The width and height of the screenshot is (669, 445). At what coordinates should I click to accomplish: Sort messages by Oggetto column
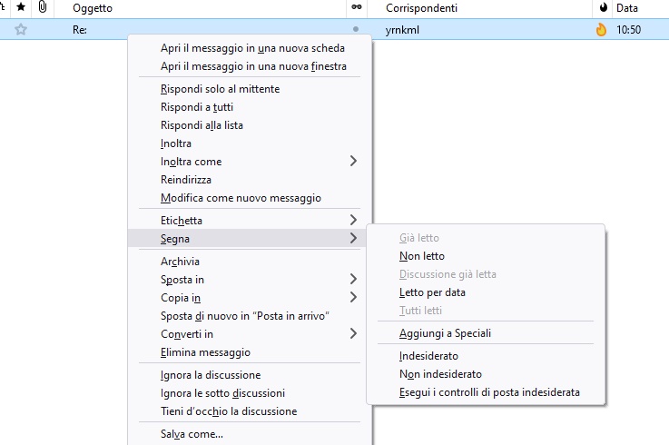[x=93, y=7]
